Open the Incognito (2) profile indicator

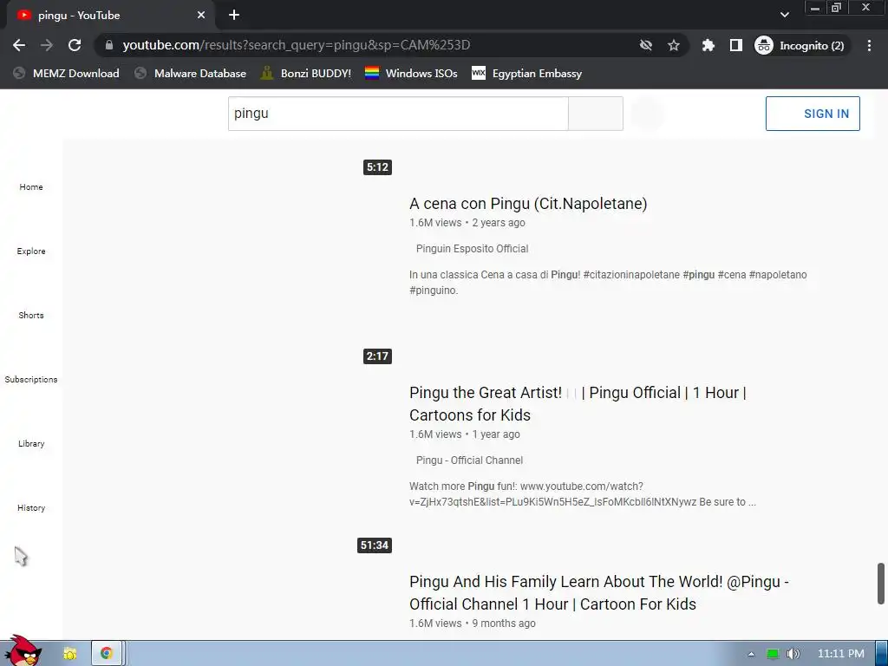[800, 45]
